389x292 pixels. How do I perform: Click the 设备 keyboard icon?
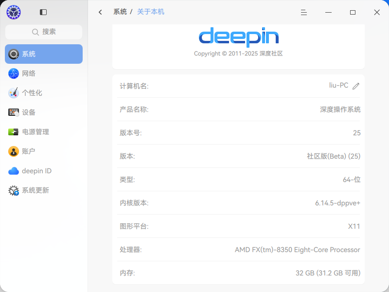14,112
